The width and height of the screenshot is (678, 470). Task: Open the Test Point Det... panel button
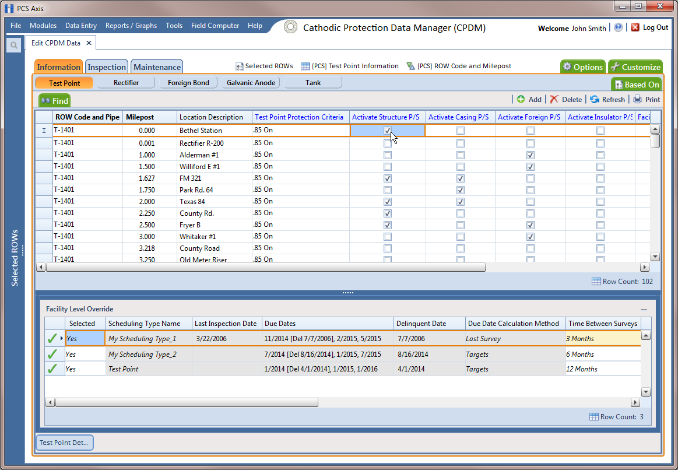(x=65, y=443)
